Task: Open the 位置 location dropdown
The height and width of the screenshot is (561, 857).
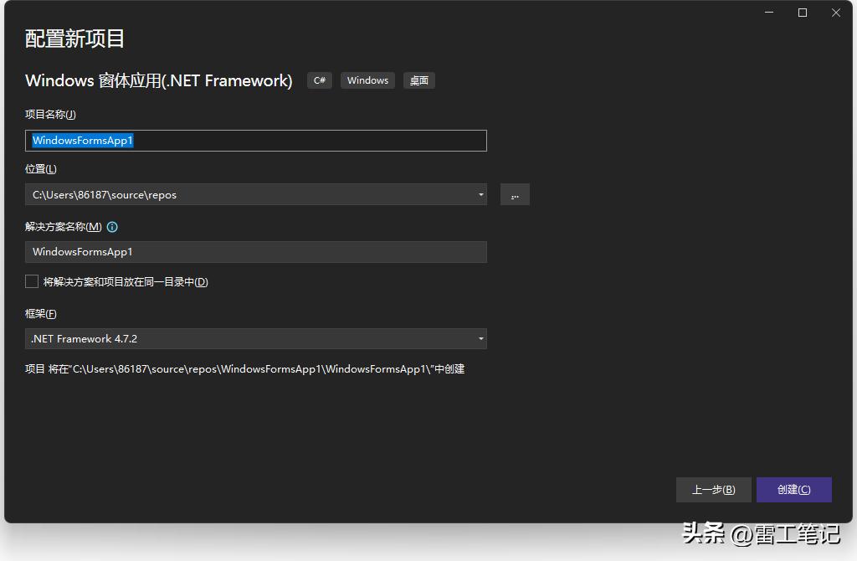Action: pyautogui.click(x=255, y=194)
